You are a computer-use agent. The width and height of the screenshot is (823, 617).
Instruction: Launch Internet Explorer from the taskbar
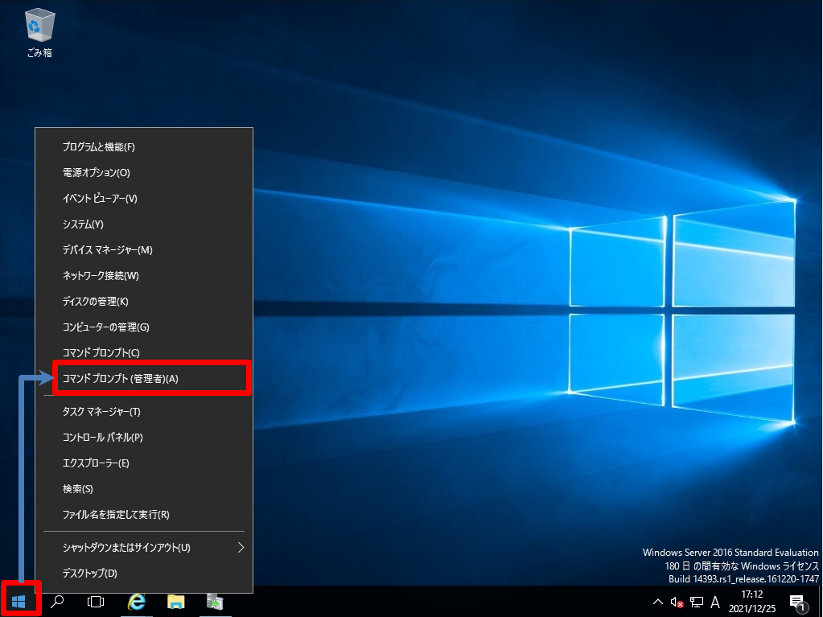tap(137, 601)
